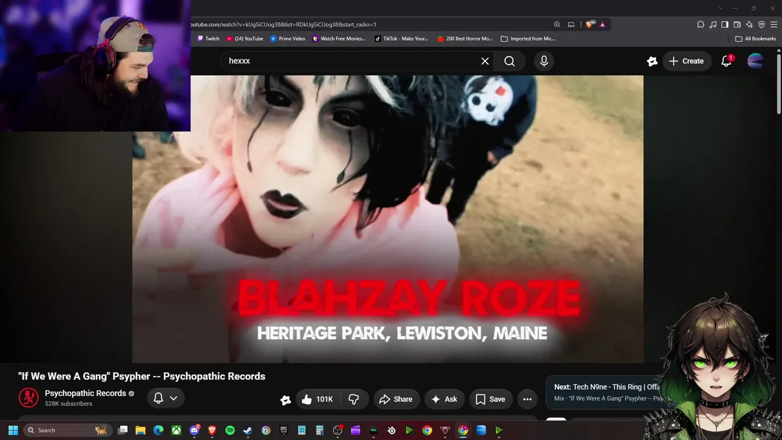
Task: Open YouTube notifications bell
Action: (x=726, y=61)
